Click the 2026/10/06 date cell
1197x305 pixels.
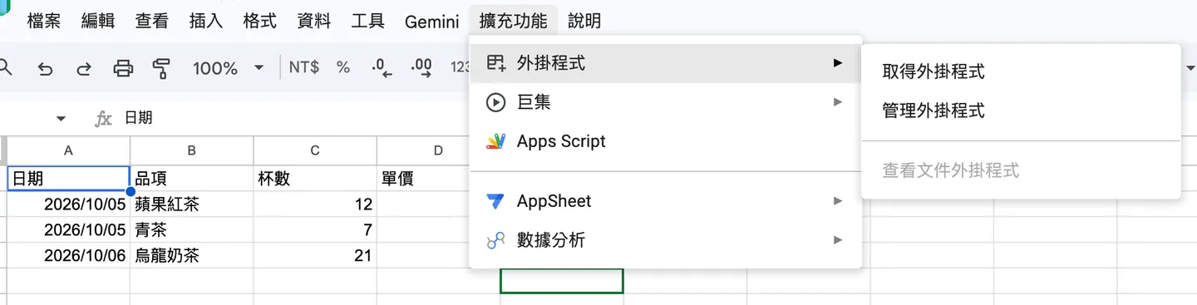(x=68, y=255)
